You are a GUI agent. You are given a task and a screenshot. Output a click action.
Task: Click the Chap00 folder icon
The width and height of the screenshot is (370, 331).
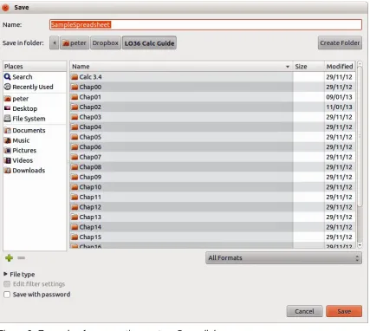pos(75,87)
